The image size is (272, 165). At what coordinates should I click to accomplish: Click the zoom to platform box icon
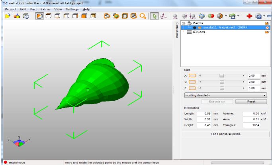[x=125, y=16]
